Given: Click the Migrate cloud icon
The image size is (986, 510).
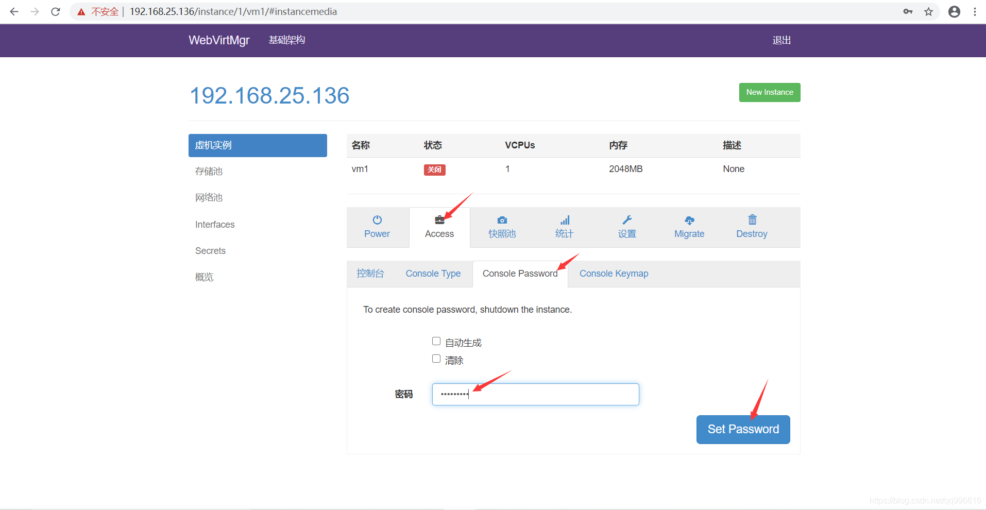Looking at the screenshot, I should 689,220.
